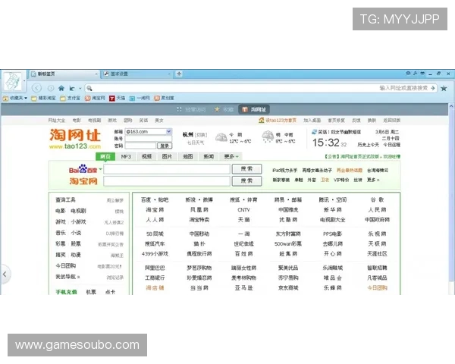Expand the 更多 search tab dropdown
The image size is (455, 364).
point(231,157)
